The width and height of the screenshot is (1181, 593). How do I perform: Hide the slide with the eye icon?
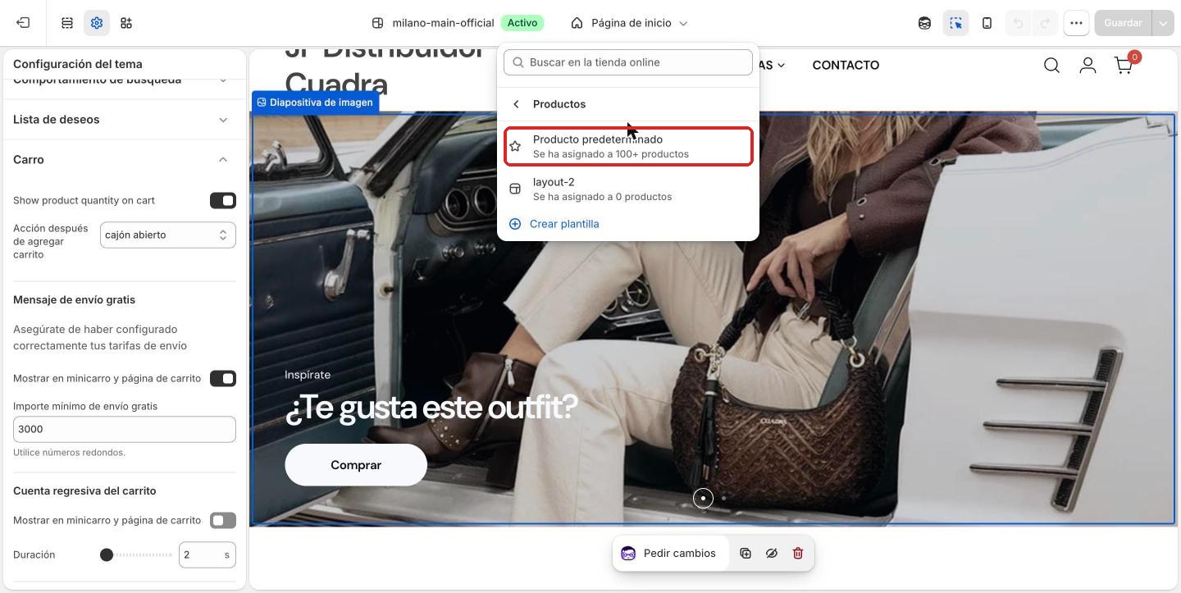point(772,554)
